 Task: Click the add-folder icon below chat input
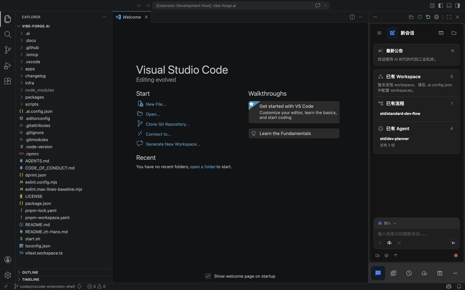click(x=377, y=256)
